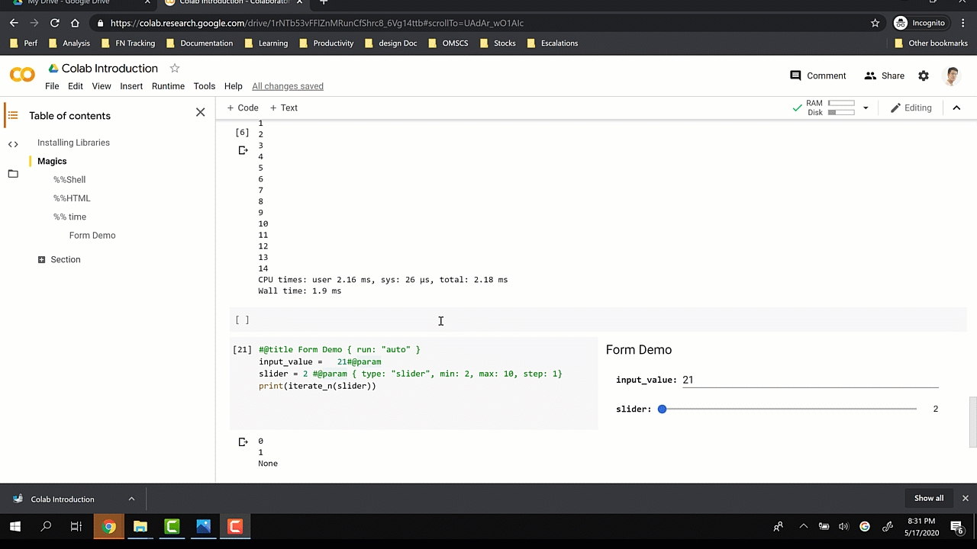Expand the Section entry in table of contents
Viewport: 977px width, 549px height.
(41, 260)
